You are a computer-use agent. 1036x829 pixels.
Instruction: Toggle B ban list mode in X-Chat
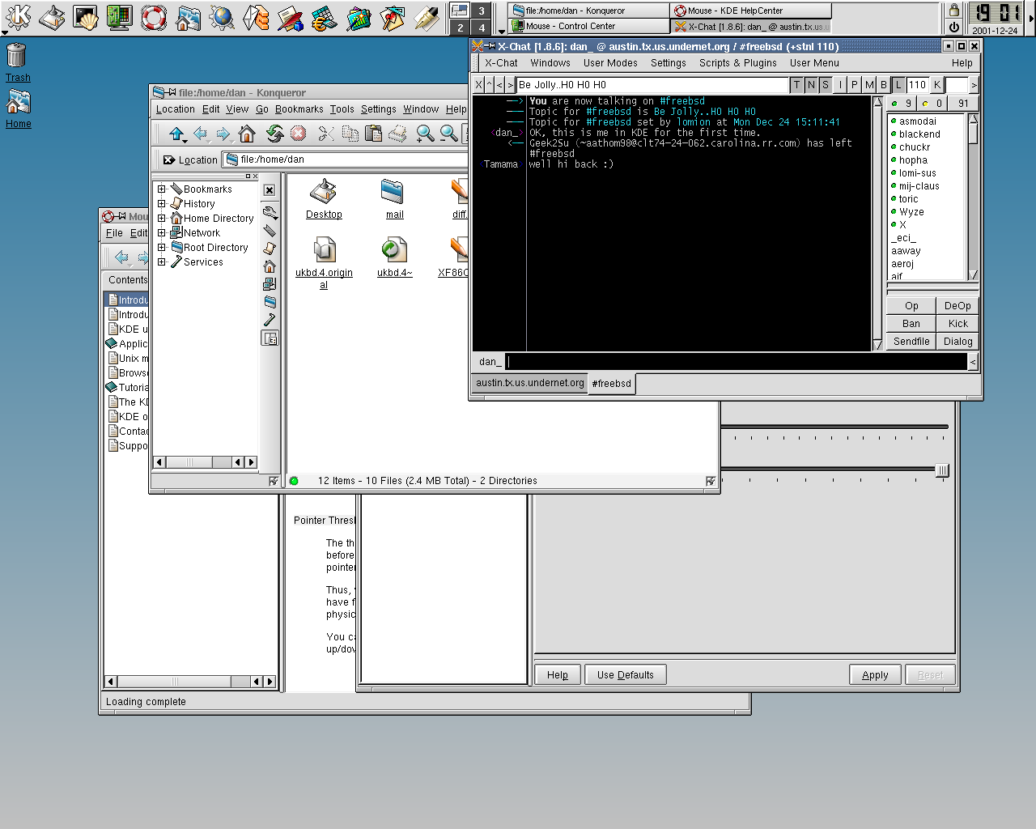(x=884, y=84)
